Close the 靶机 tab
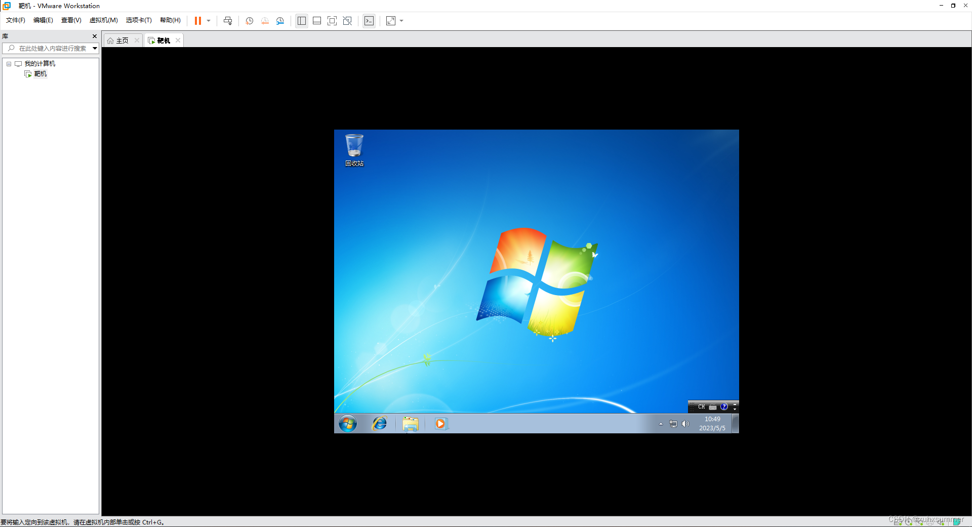Screen dimensions: 972x527 (178, 40)
